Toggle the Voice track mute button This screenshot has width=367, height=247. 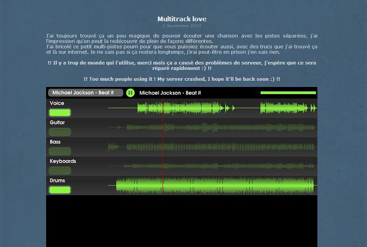pos(60,113)
